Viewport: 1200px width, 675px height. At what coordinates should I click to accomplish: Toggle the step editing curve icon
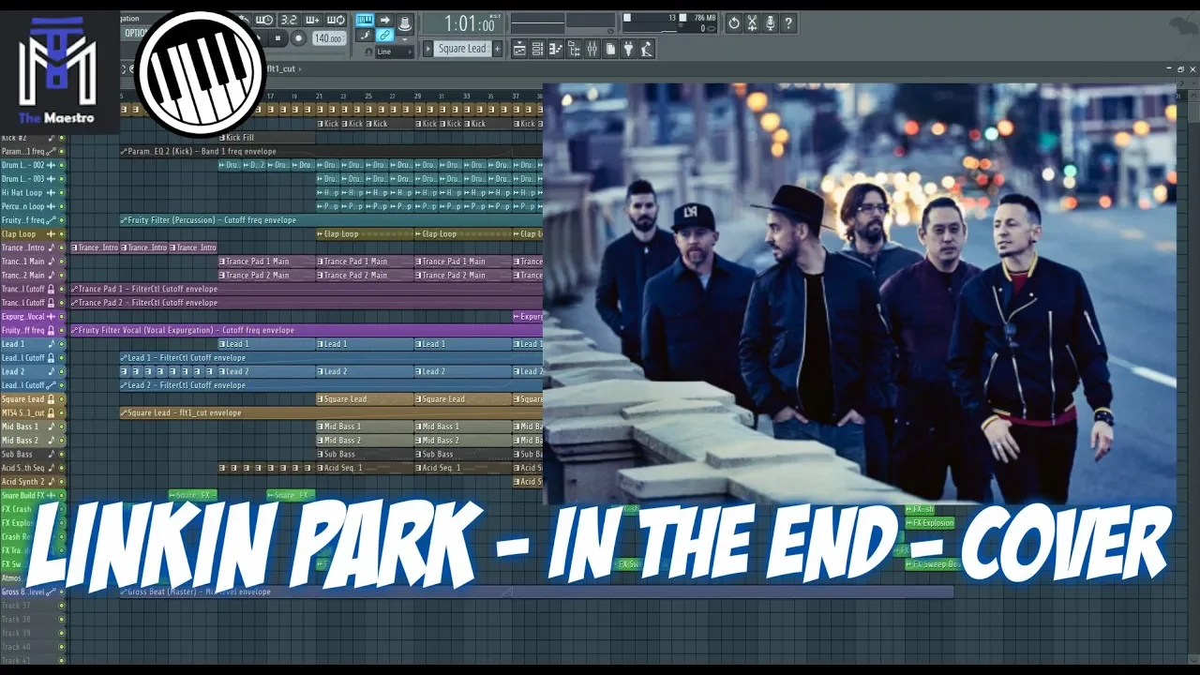coord(365,36)
